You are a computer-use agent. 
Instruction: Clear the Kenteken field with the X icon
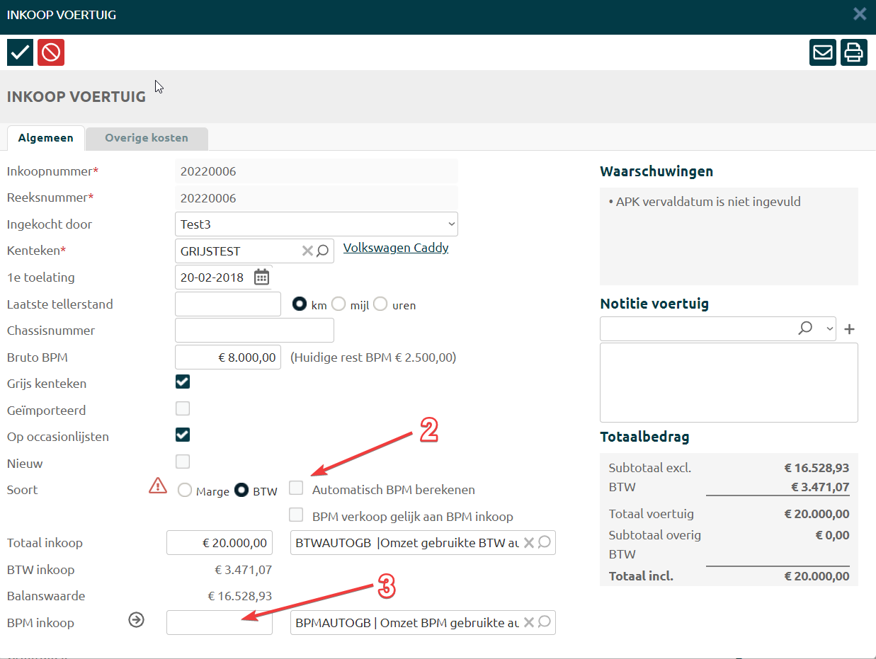coord(307,250)
